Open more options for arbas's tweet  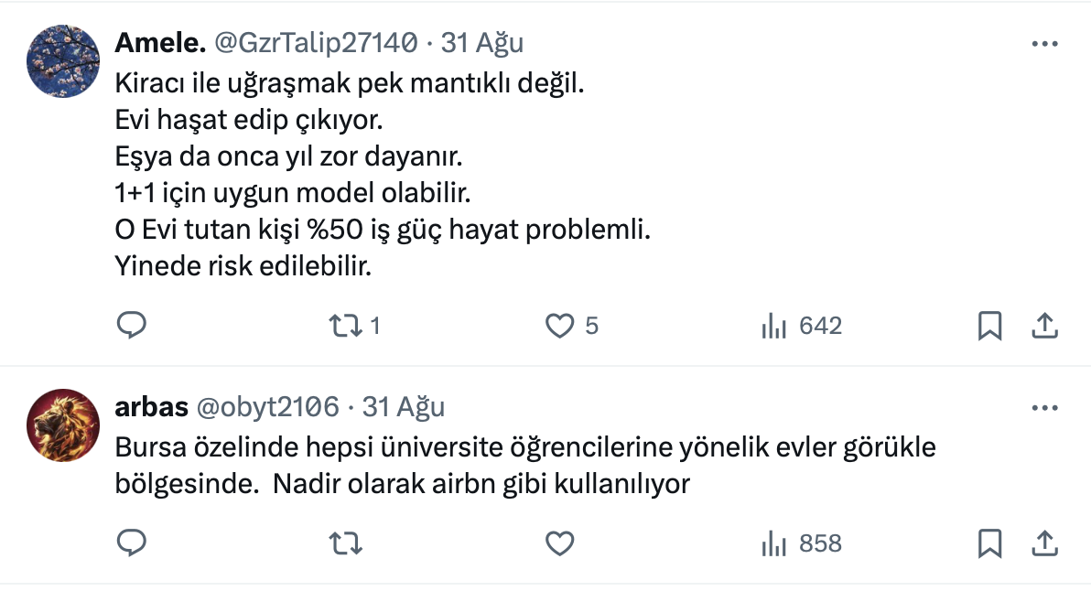point(1045,408)
